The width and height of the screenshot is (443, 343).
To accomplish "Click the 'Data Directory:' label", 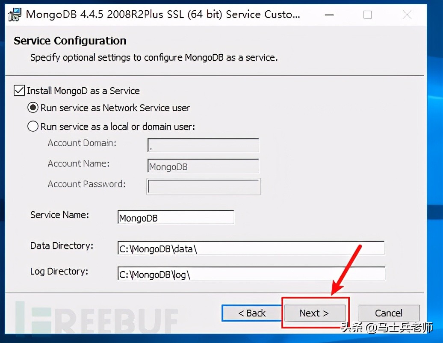I will [x=62, y=246].
